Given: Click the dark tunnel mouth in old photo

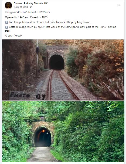Looking at the screenshot, I should click(x=57, y=62).
